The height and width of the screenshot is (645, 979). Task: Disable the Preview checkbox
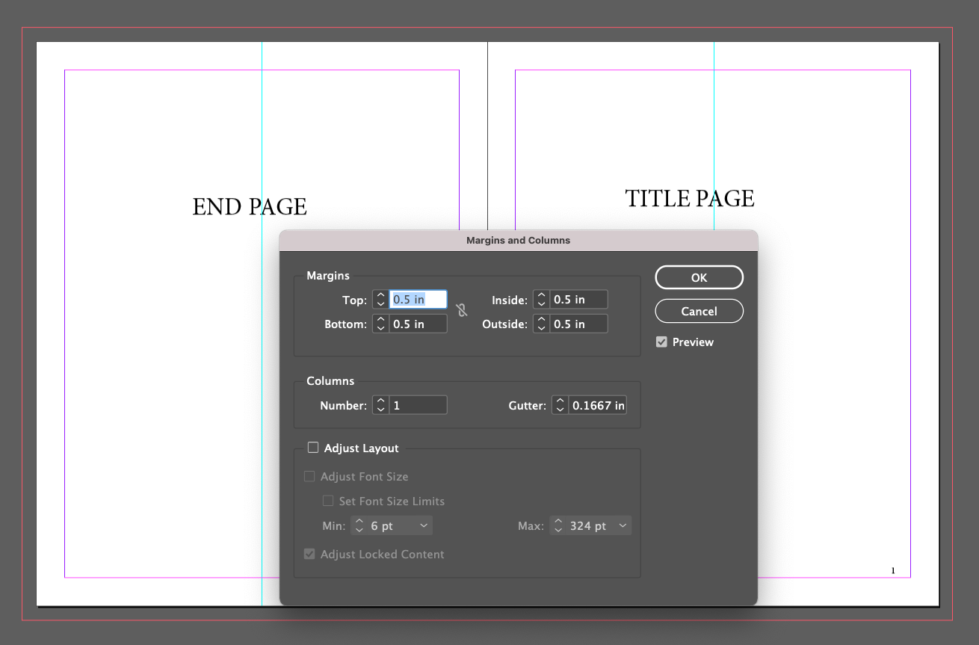[x=661, y=342]
